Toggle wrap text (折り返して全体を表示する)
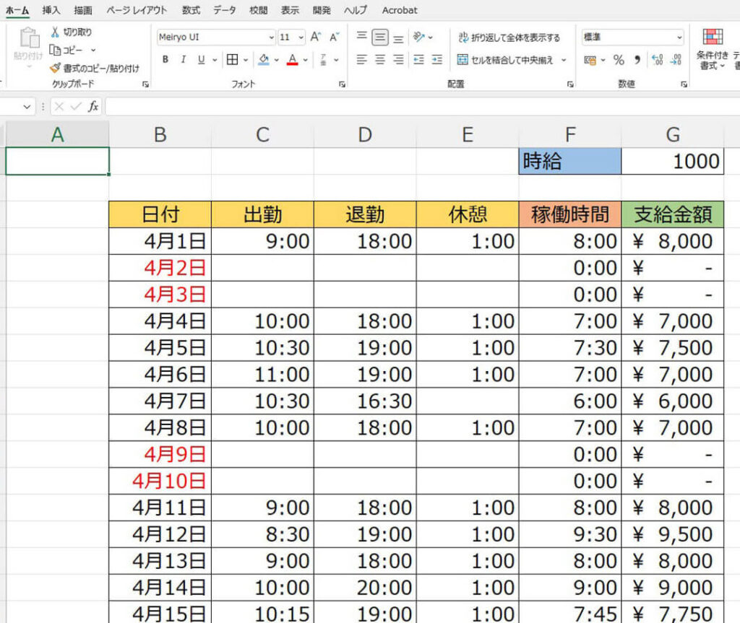 (509, 38)
